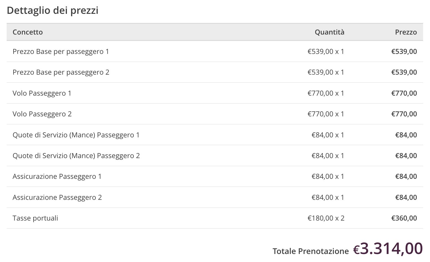Click the "Assicurazione Passeggero 2" row label
This screenshot has height=262, width=430.
57,198
